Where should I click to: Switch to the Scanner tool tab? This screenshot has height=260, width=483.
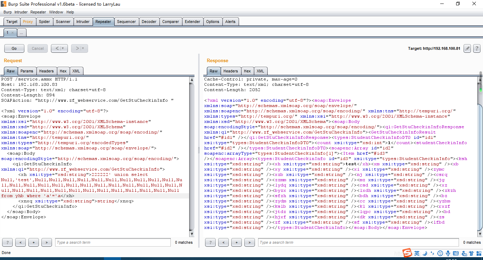click(63, 22)
